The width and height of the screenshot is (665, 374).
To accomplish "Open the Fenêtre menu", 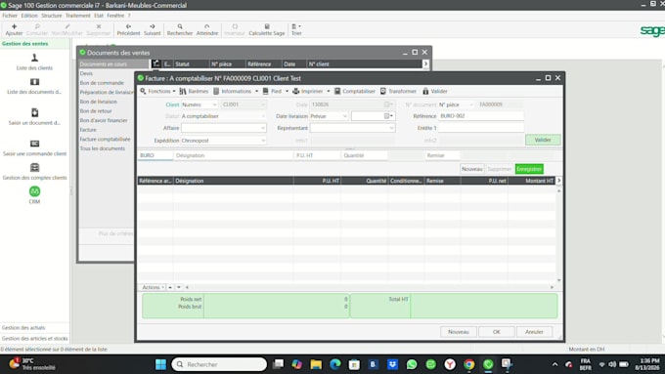I will (x=115, y=16).
